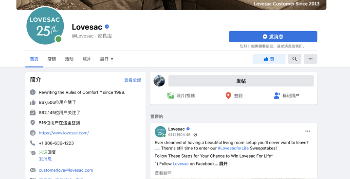The image size is (350, 179).
Task: Click the phone number +1 888-636-1223
Action: pyautogui.click(x=56, y=143)
